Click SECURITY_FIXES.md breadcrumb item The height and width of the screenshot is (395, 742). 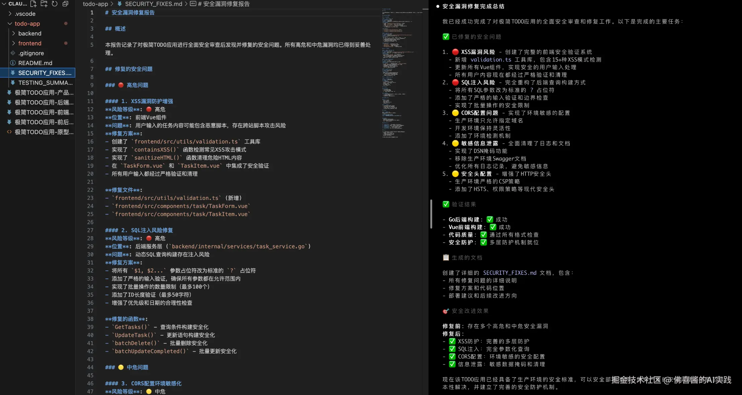click(153, 4)
